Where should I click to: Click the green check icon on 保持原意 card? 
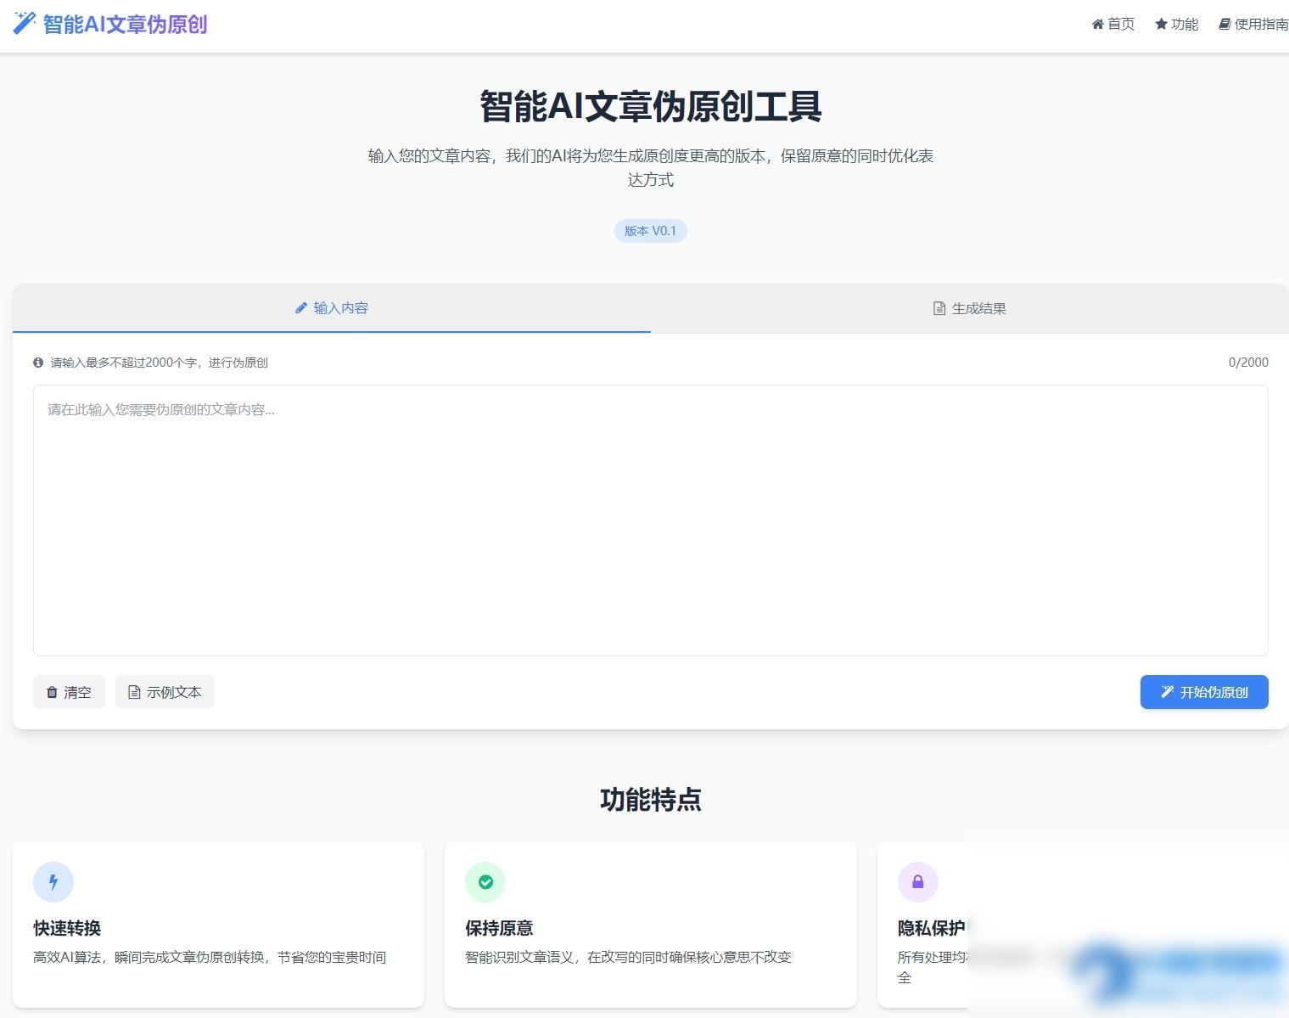click(x=485, y=881)
